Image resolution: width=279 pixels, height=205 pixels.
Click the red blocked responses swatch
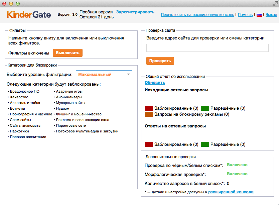click(149, 144)
